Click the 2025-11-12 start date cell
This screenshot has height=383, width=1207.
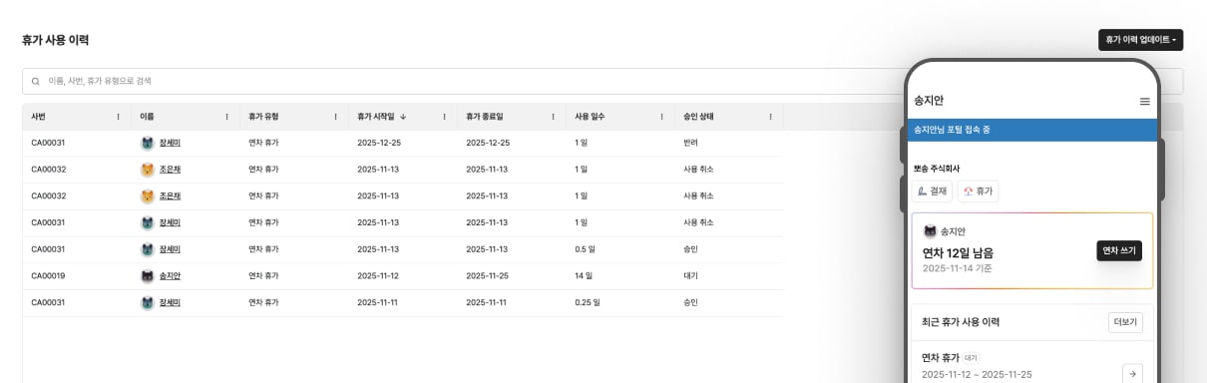pos(379,276)
